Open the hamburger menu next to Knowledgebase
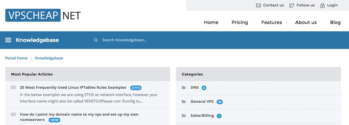This screenshot has height=125, width=349. [x=8, y=40]
